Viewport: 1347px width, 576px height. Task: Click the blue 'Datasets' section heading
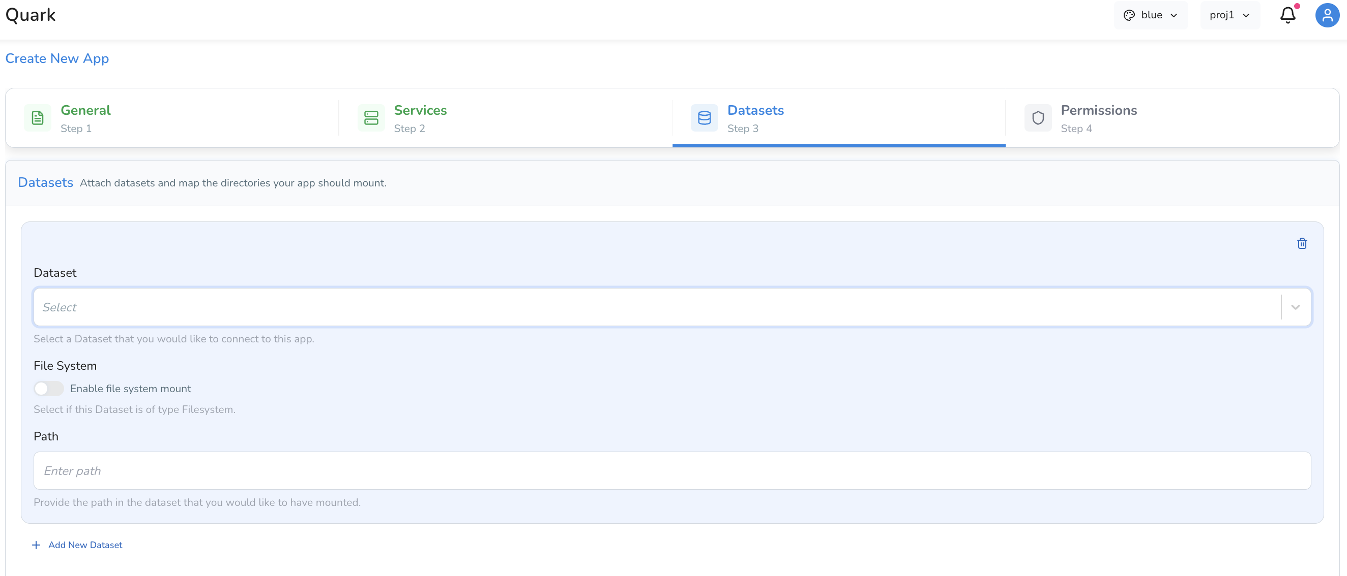(45, 182)
